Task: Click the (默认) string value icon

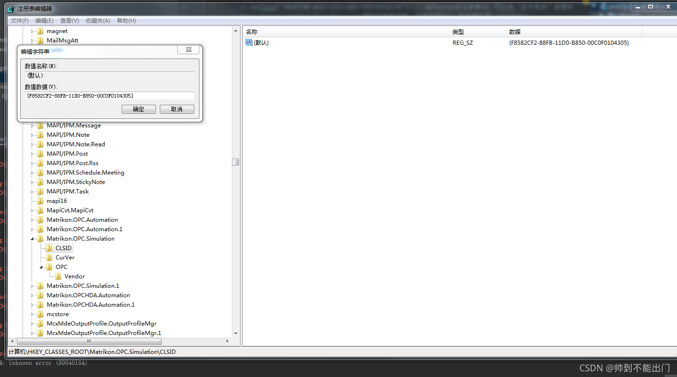Action: click(249, 42)
